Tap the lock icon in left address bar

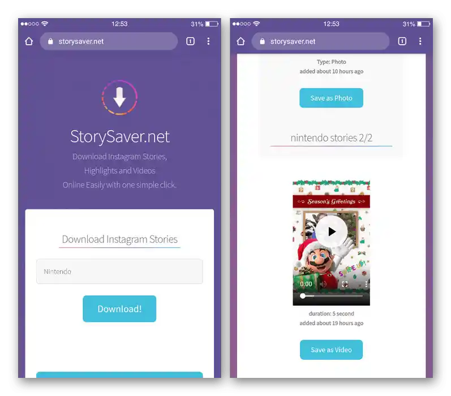50,41
